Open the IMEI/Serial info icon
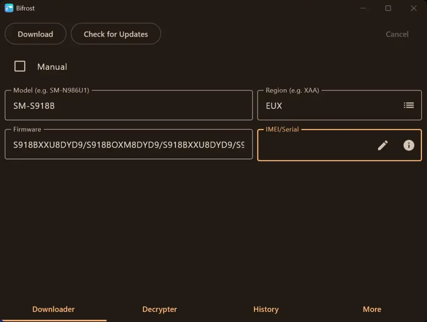The image size is (427, 322). point(409,145)
